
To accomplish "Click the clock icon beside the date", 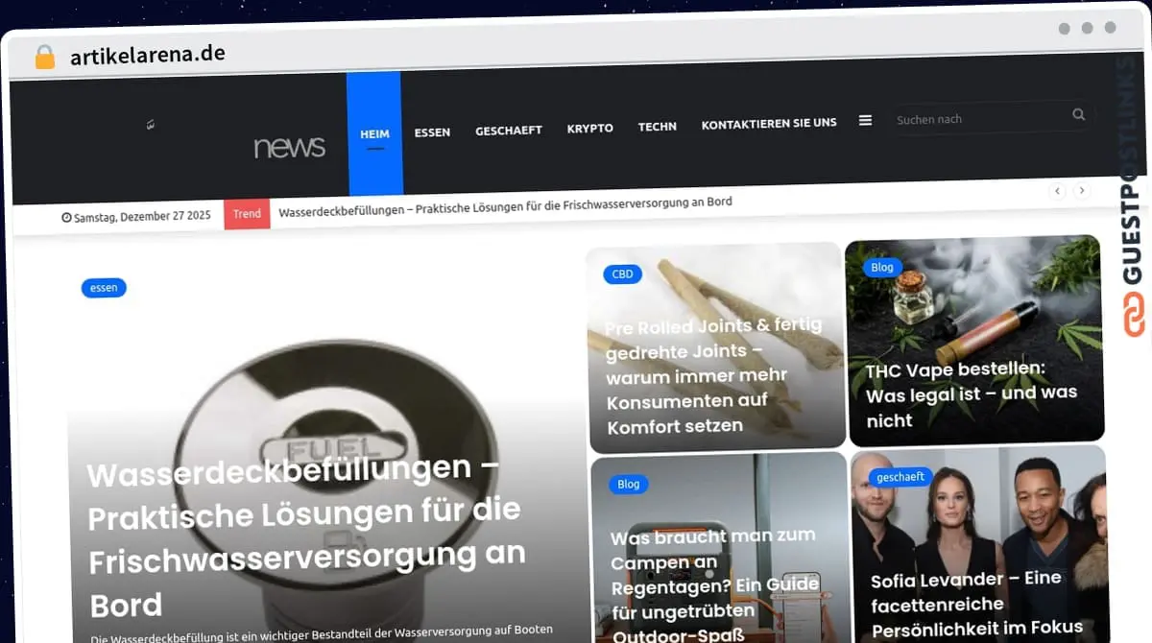I will coord(66,217).
